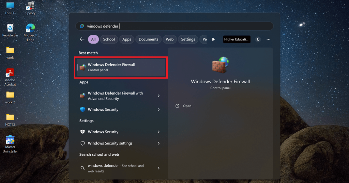Go back using the left arrow

pos(82,39)
